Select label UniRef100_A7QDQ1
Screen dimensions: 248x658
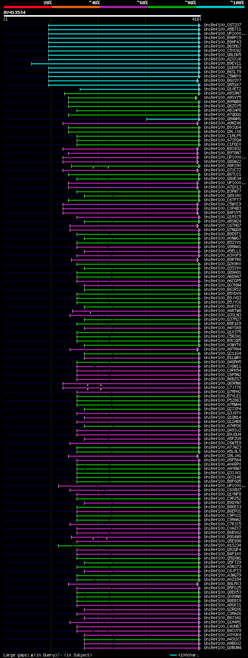coord(222,114)
